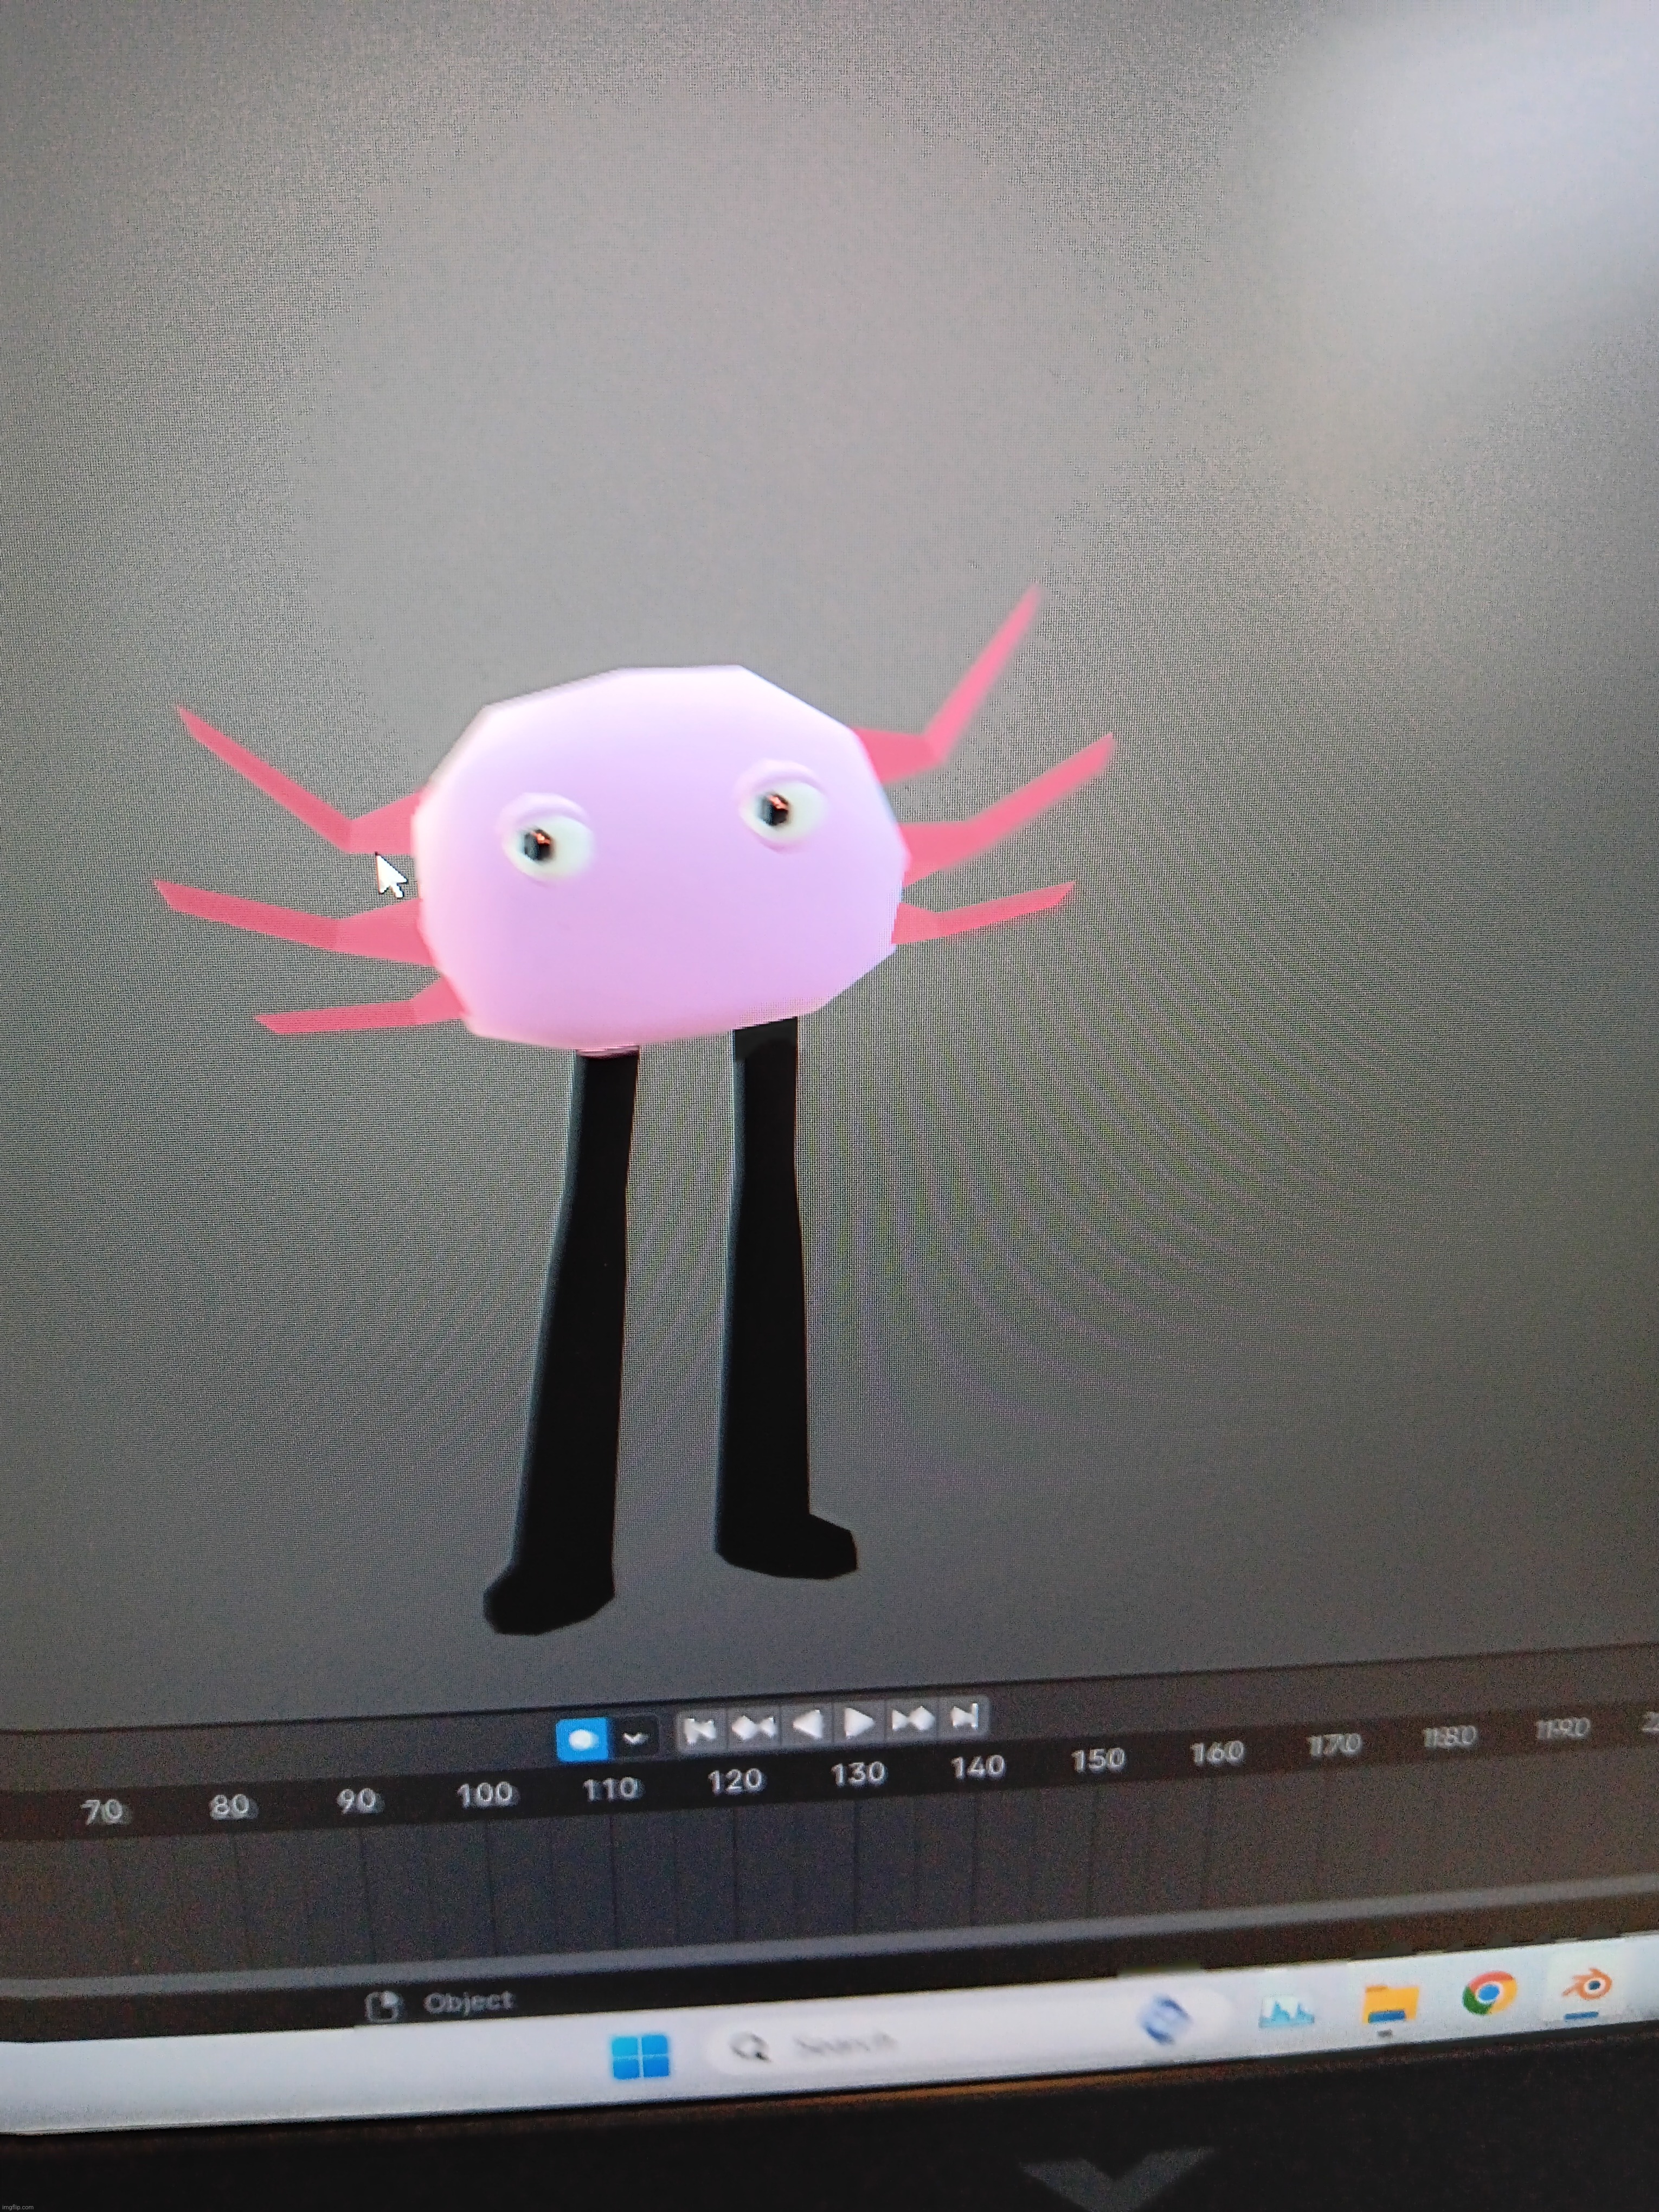Select frame 180 on the timeline
The image size is (1659, 2212).
click(x=1449, y=1737)
